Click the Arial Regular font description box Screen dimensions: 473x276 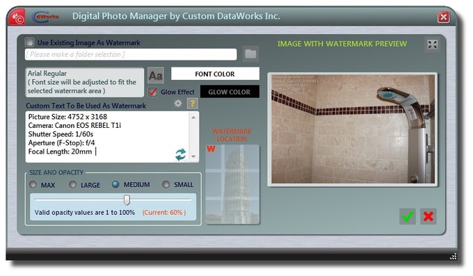[85, 82]
